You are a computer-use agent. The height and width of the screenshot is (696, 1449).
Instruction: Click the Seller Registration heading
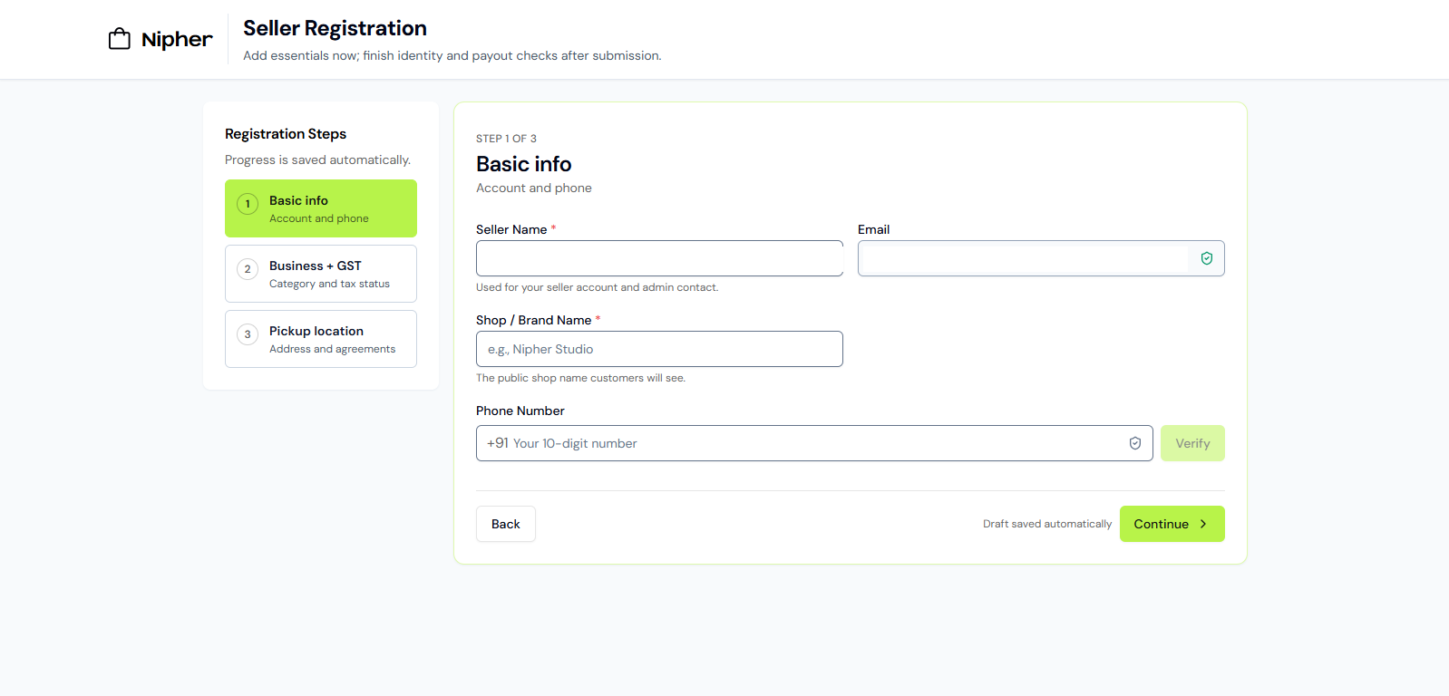tap(335, 28)
